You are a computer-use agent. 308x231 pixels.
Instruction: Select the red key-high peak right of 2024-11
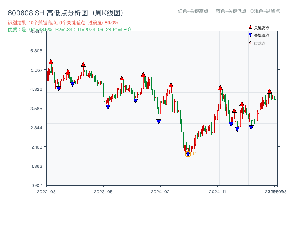(x=220, y=88)
